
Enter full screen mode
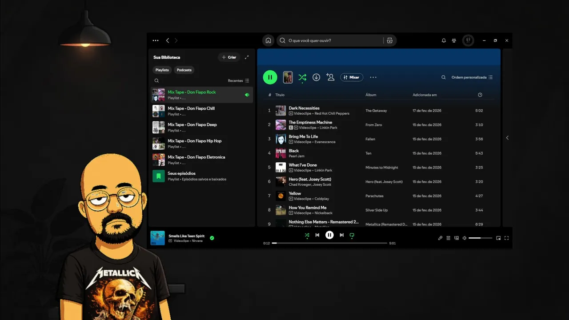coord(506,238)
